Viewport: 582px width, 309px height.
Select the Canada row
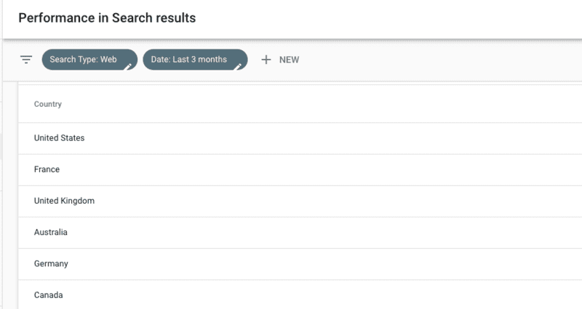click(300, 294)
